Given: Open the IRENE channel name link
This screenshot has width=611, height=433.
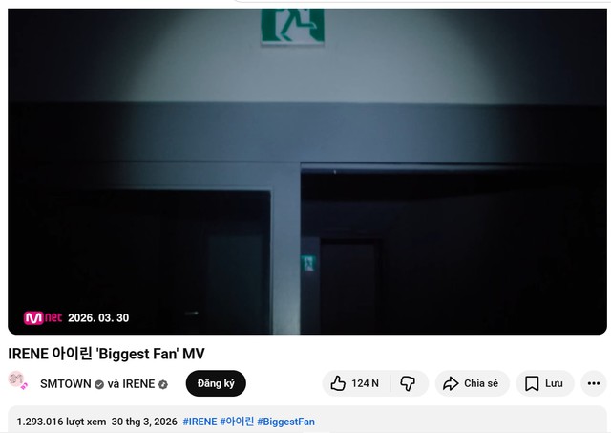Looking at the screenshot, I should click(138, 384).
